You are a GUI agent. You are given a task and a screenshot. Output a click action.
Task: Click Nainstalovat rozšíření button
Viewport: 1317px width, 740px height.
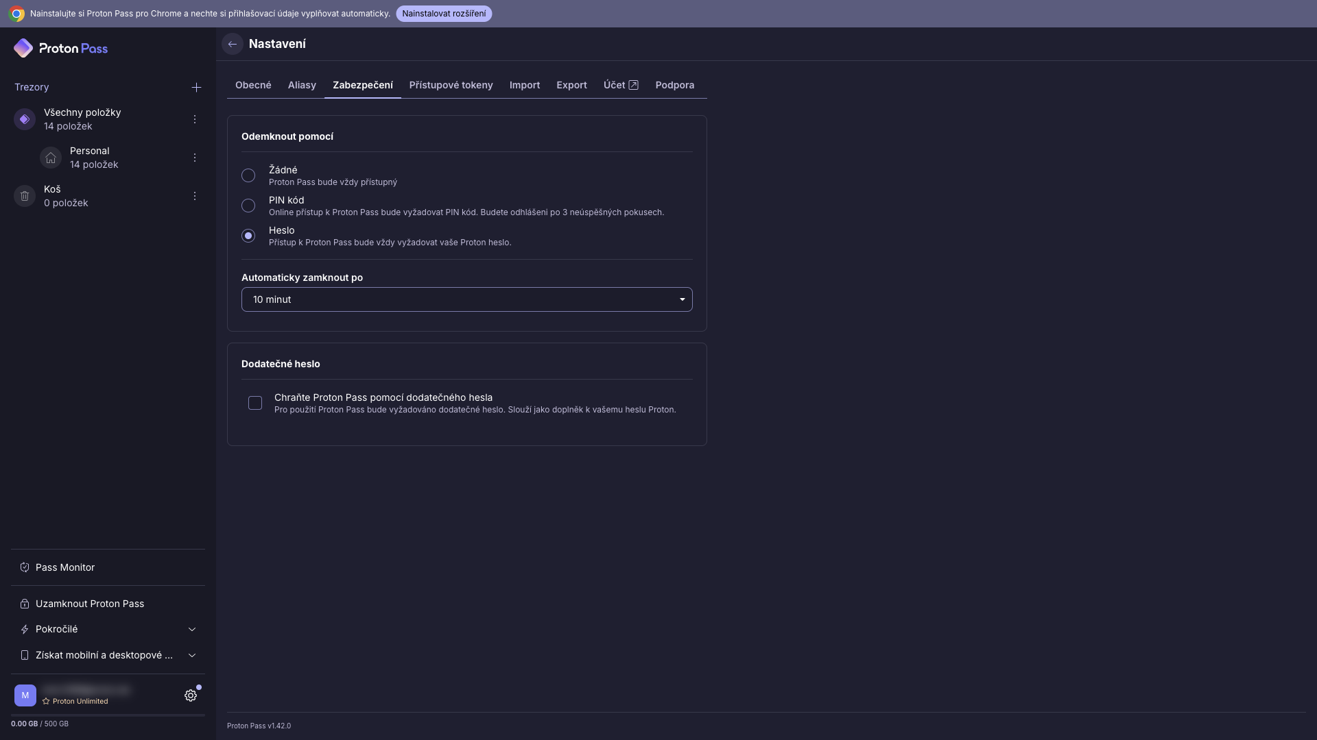pos(444,14)
